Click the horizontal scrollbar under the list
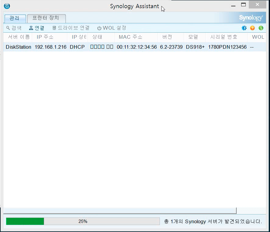The width and height of the screenshot is (270, 232). [120, 211]
